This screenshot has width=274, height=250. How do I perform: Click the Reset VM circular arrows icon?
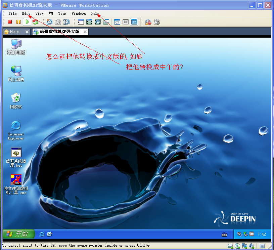tap(35, 22)
